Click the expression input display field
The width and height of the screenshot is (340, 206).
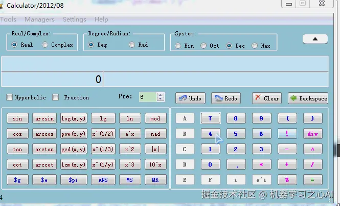pos(165,64)
